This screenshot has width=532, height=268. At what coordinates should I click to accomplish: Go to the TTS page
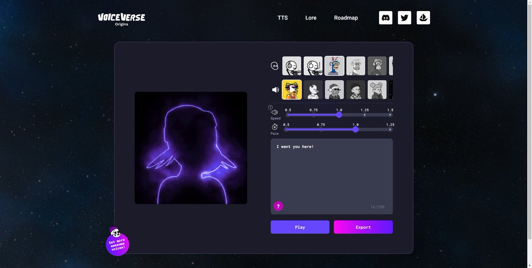coord(283,18)
